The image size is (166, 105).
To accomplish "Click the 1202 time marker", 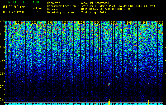I will click(34, 23).
